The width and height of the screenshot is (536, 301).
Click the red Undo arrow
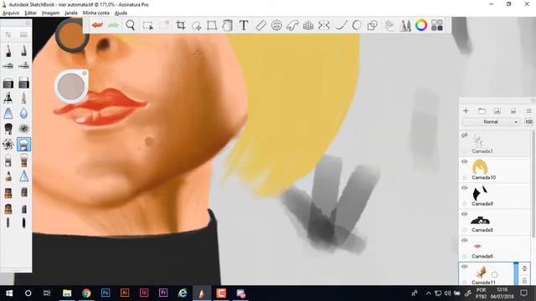97,25
